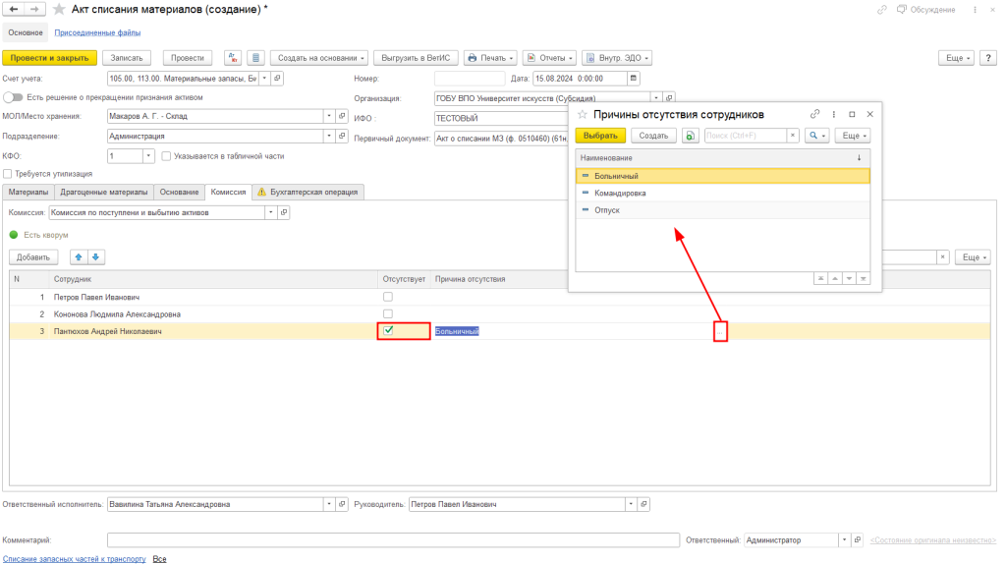Open the 'Бухгалтерская операция' tab
Screen dimensions: 1006x564
point(308,192)
